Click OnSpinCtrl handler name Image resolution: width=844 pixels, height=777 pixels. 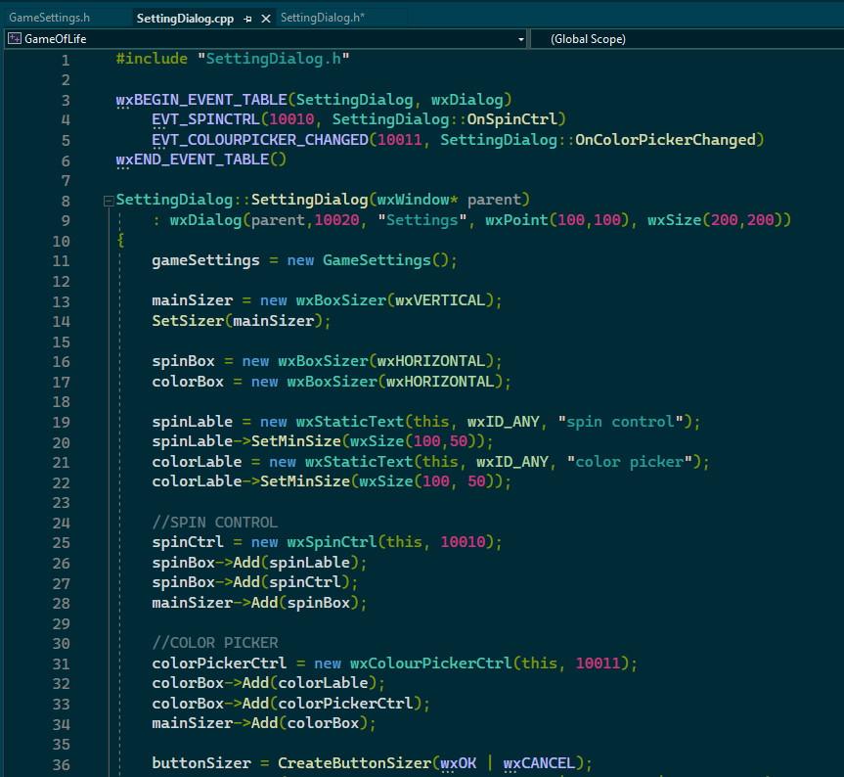[x=511, y=119]
